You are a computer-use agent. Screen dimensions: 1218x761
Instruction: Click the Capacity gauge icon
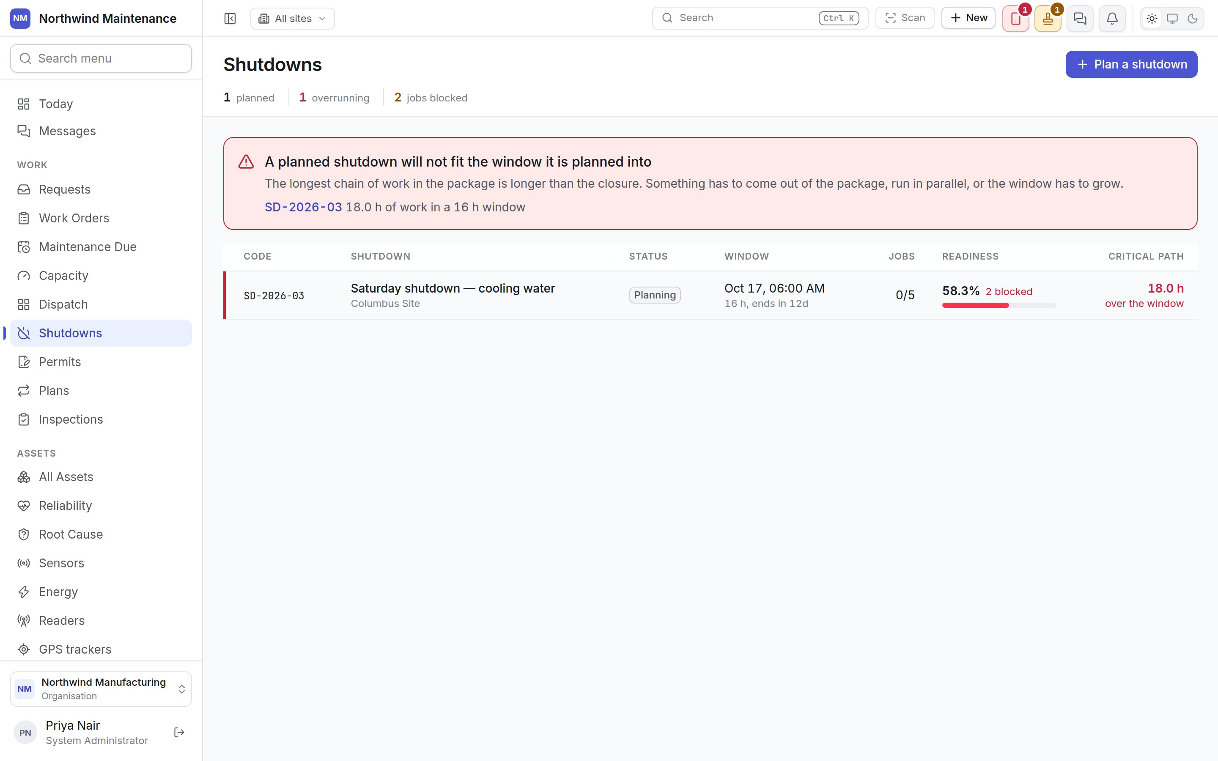click(x=24, y=276)
